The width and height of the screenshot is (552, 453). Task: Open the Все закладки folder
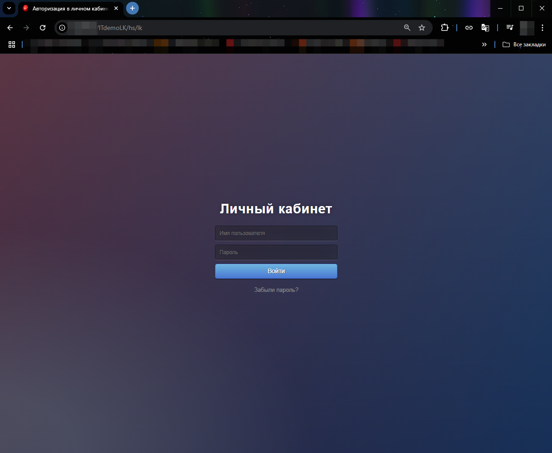pos(524,44)
